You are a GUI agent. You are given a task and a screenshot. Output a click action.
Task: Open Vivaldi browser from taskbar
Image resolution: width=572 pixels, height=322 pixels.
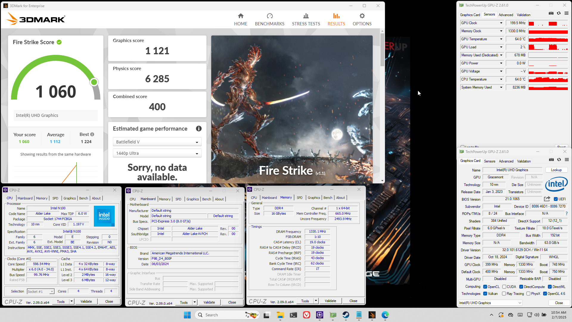pyautogui.click(x=307, y=315)
